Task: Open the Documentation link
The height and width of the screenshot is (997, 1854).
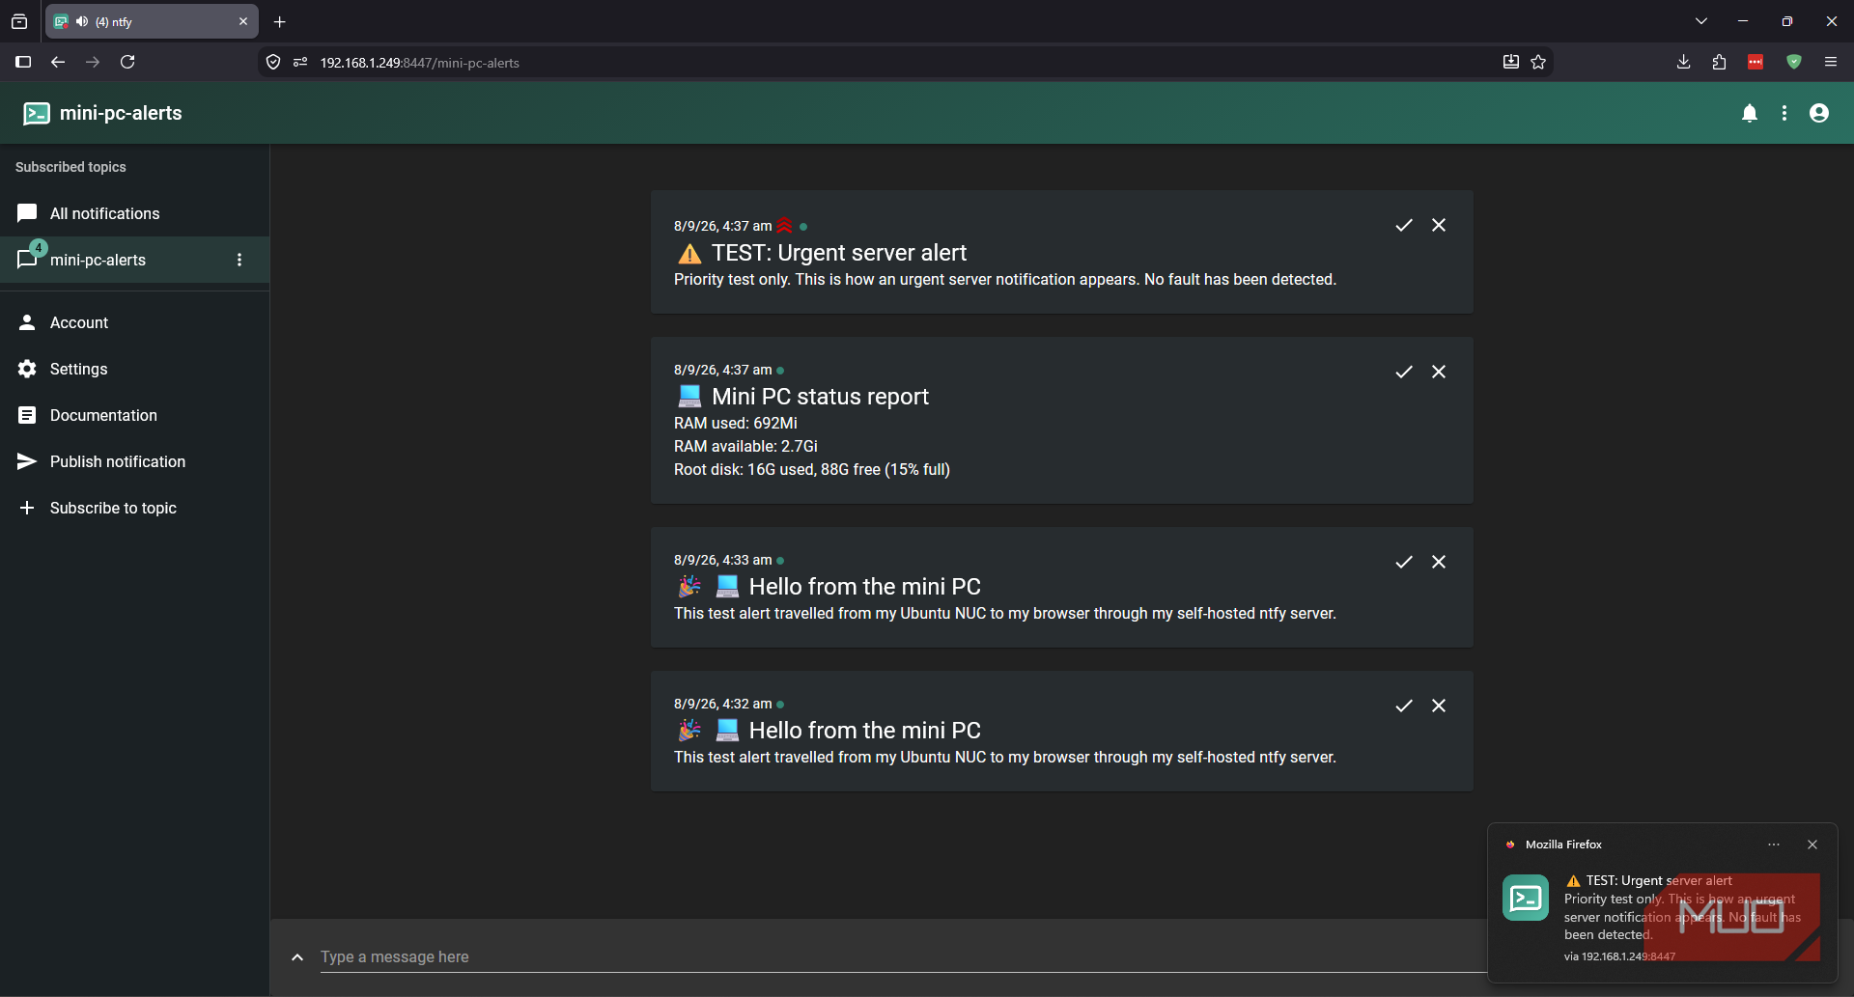Action: (x=134, y=415)
